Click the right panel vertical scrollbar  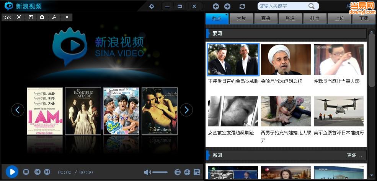tap(372, 60)
